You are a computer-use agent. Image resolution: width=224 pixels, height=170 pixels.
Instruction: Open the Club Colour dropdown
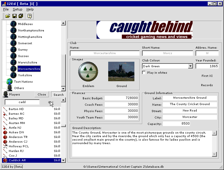pyautogui.click(x=190, y=66)
